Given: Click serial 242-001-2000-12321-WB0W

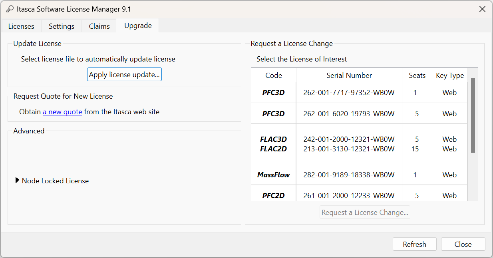Looking at the screenshot, I should tap(349, 139).
